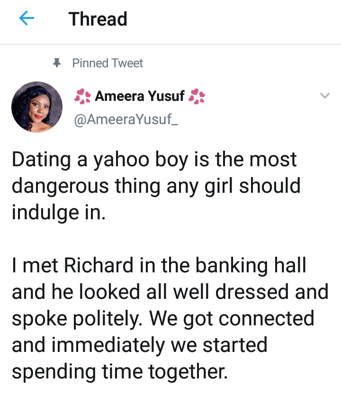Click the pin icon beside Pinned Tweet
Image resolution: width=341 pixels, height=404 pixels.
click(x=57, y=63)
